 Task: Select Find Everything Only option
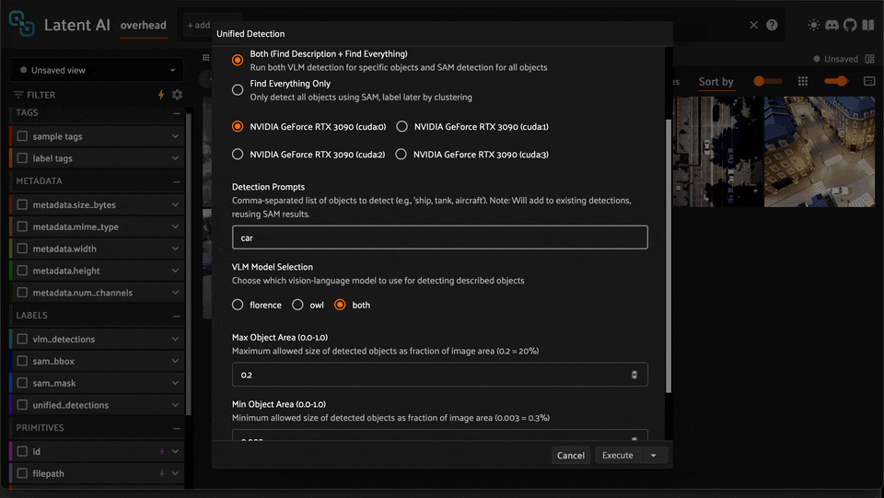(238, 89)
